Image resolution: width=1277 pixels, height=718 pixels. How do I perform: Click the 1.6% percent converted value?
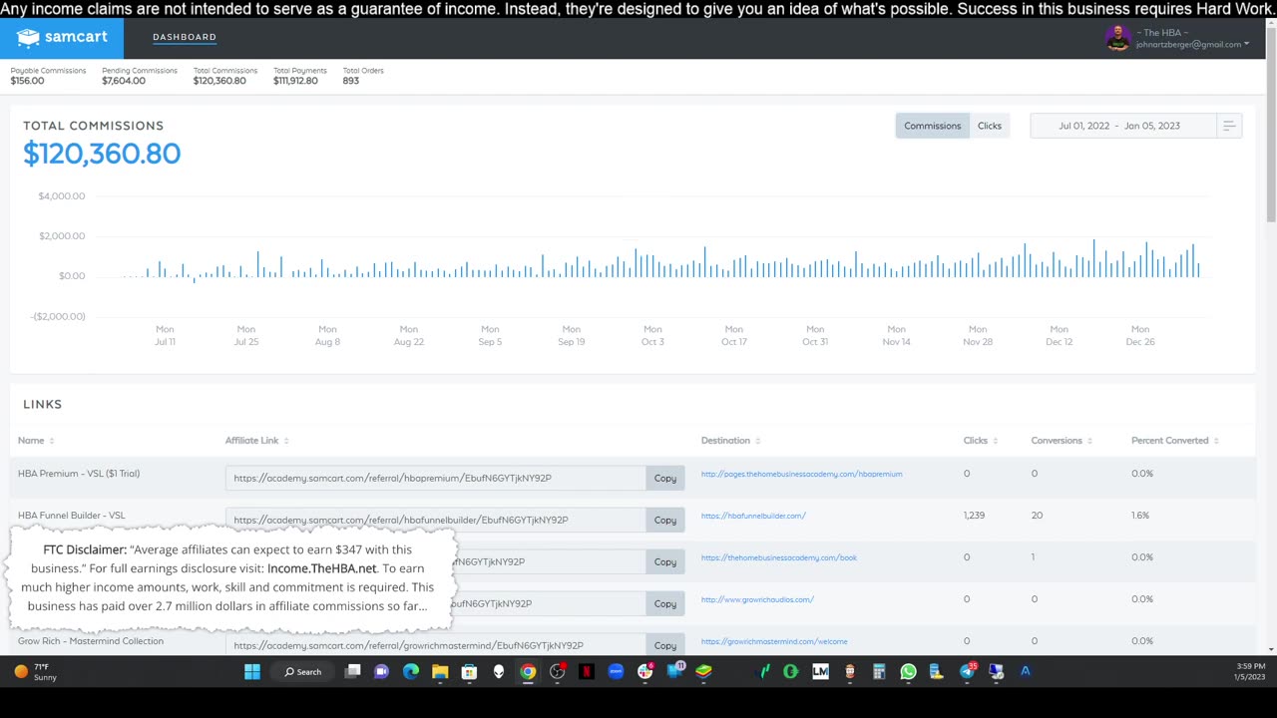coord(1140,516)
